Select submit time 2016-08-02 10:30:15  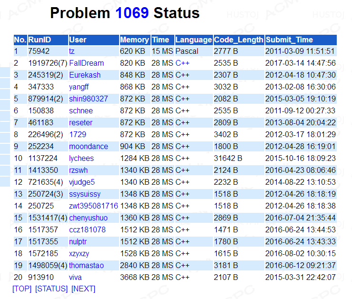(x=301, y=253)
